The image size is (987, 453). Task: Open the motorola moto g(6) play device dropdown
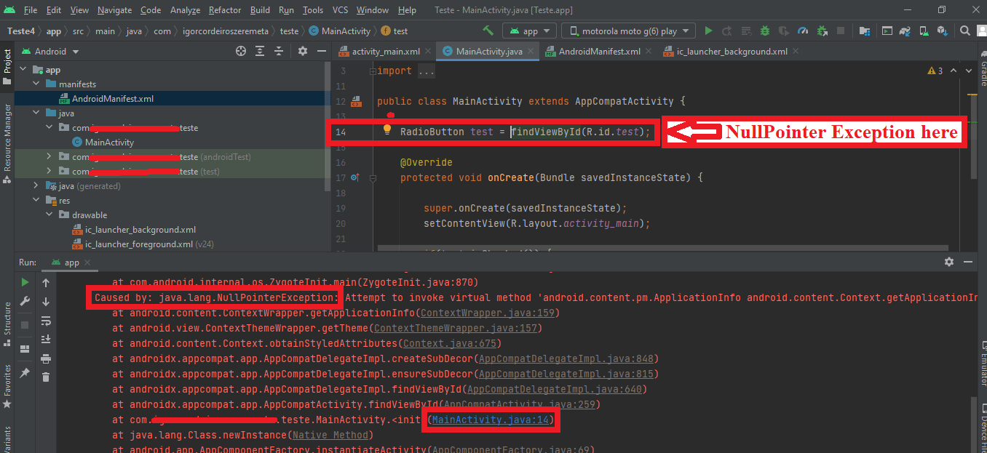[628, 31]
